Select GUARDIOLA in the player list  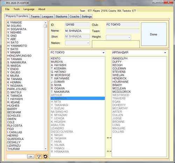tap(15, 139)
